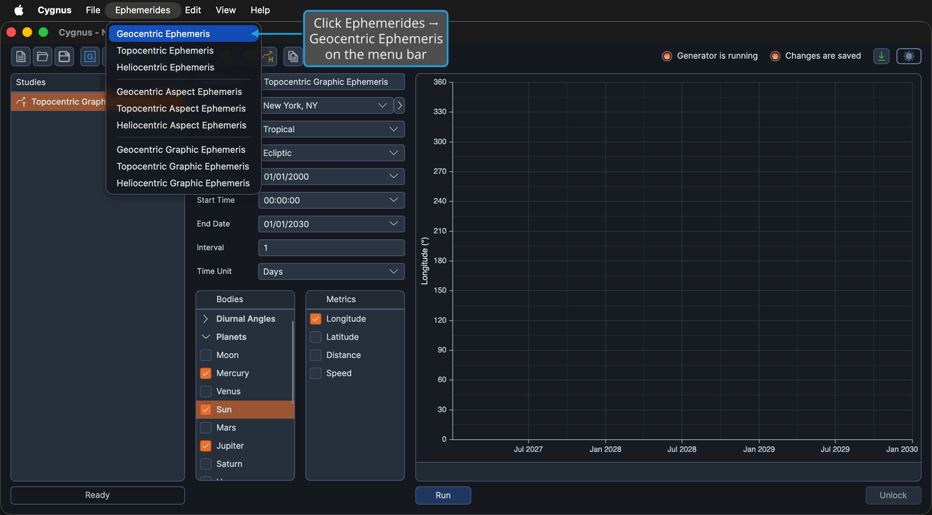Screen dimensions: 932x515
Task: Choose Geocentric Graphic Ephemeris
Action: (x=183, y=149)
